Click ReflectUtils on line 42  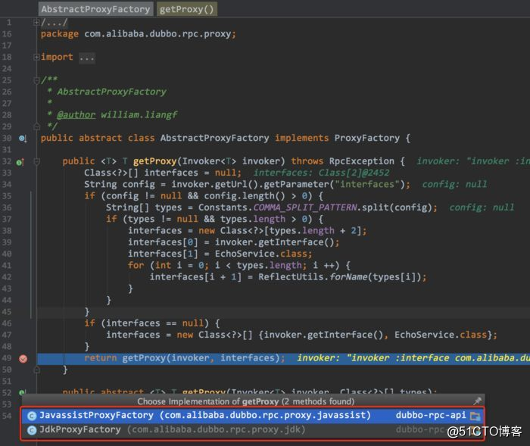click(291, 277)
